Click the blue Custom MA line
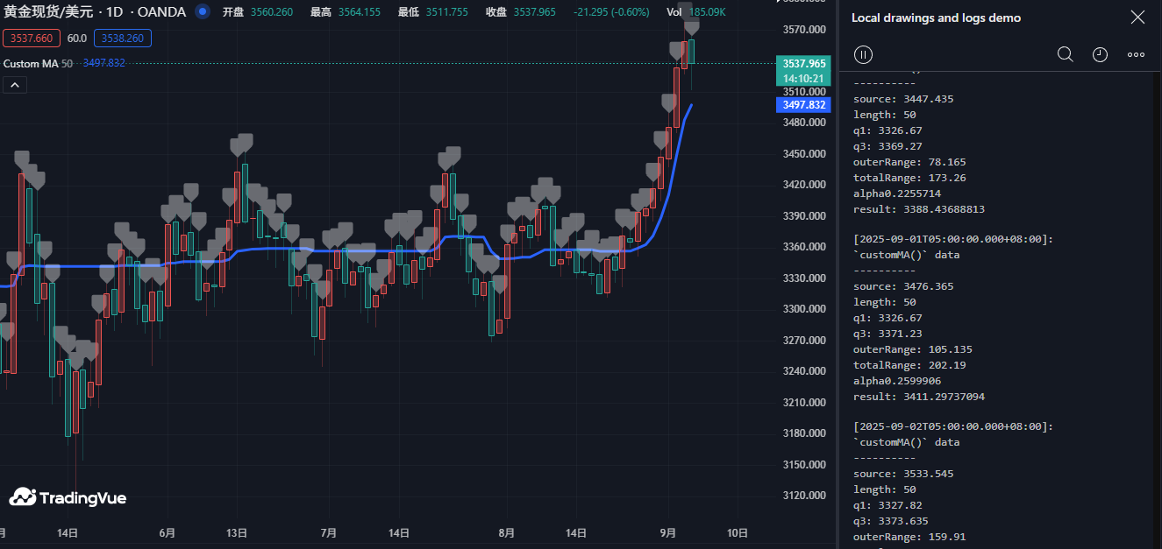 (x=351, y=250)
